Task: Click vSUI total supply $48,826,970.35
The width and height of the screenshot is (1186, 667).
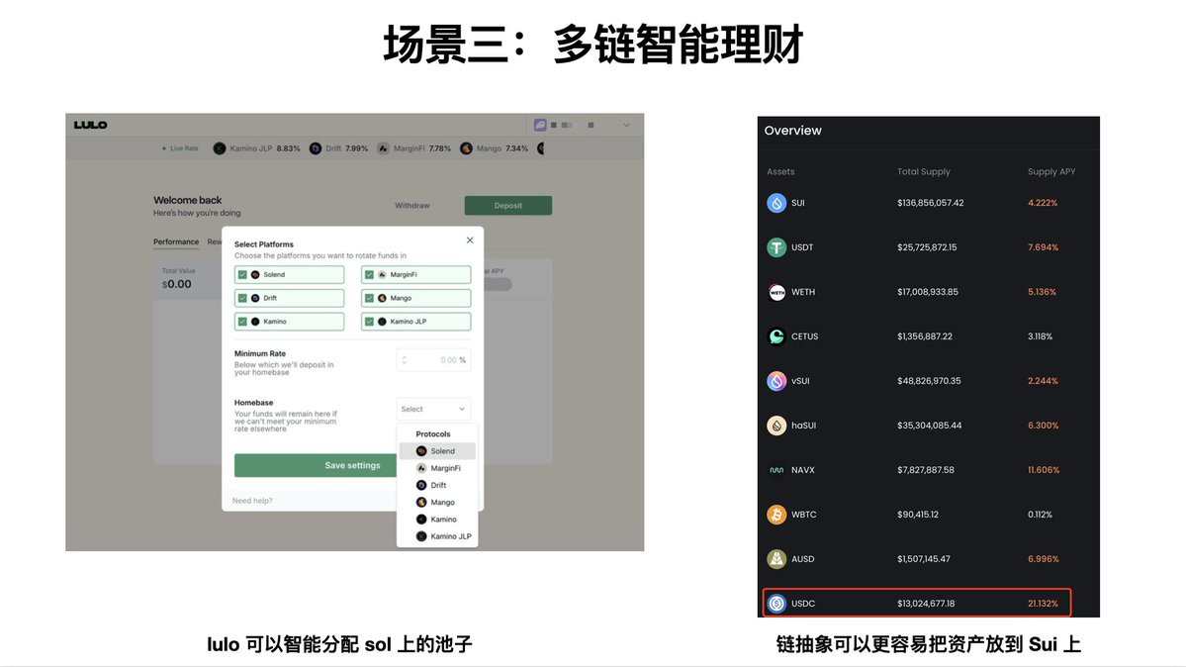Action: (929, 381)
